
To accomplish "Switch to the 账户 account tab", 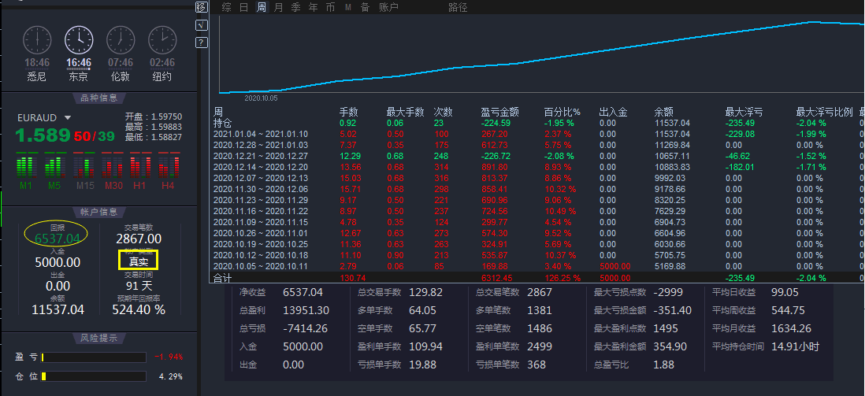I will [388, 7].
